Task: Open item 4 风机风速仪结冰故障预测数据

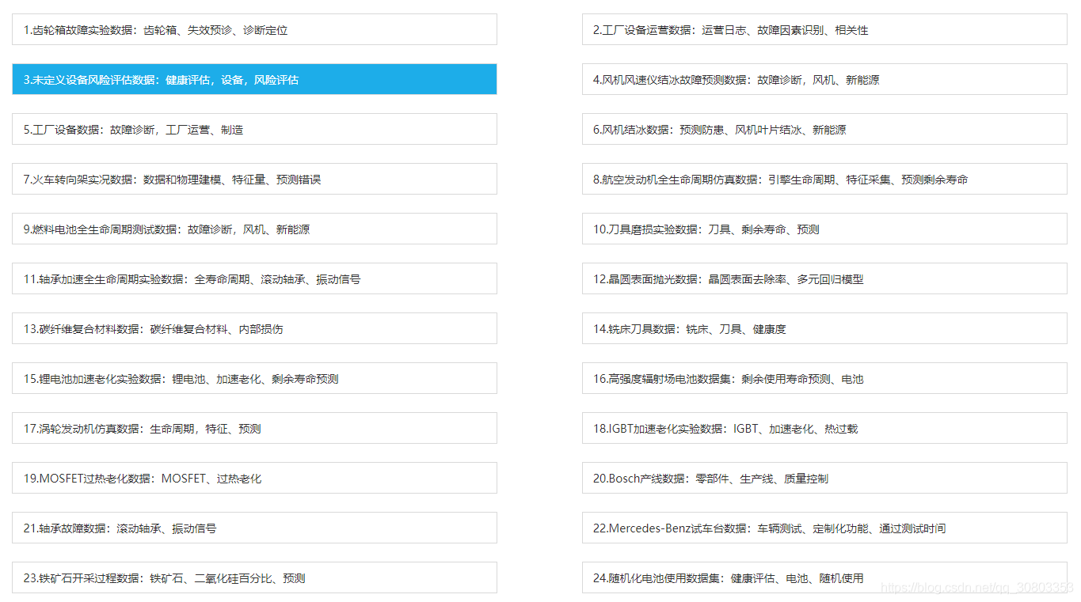Action: [x=824, y=79]
